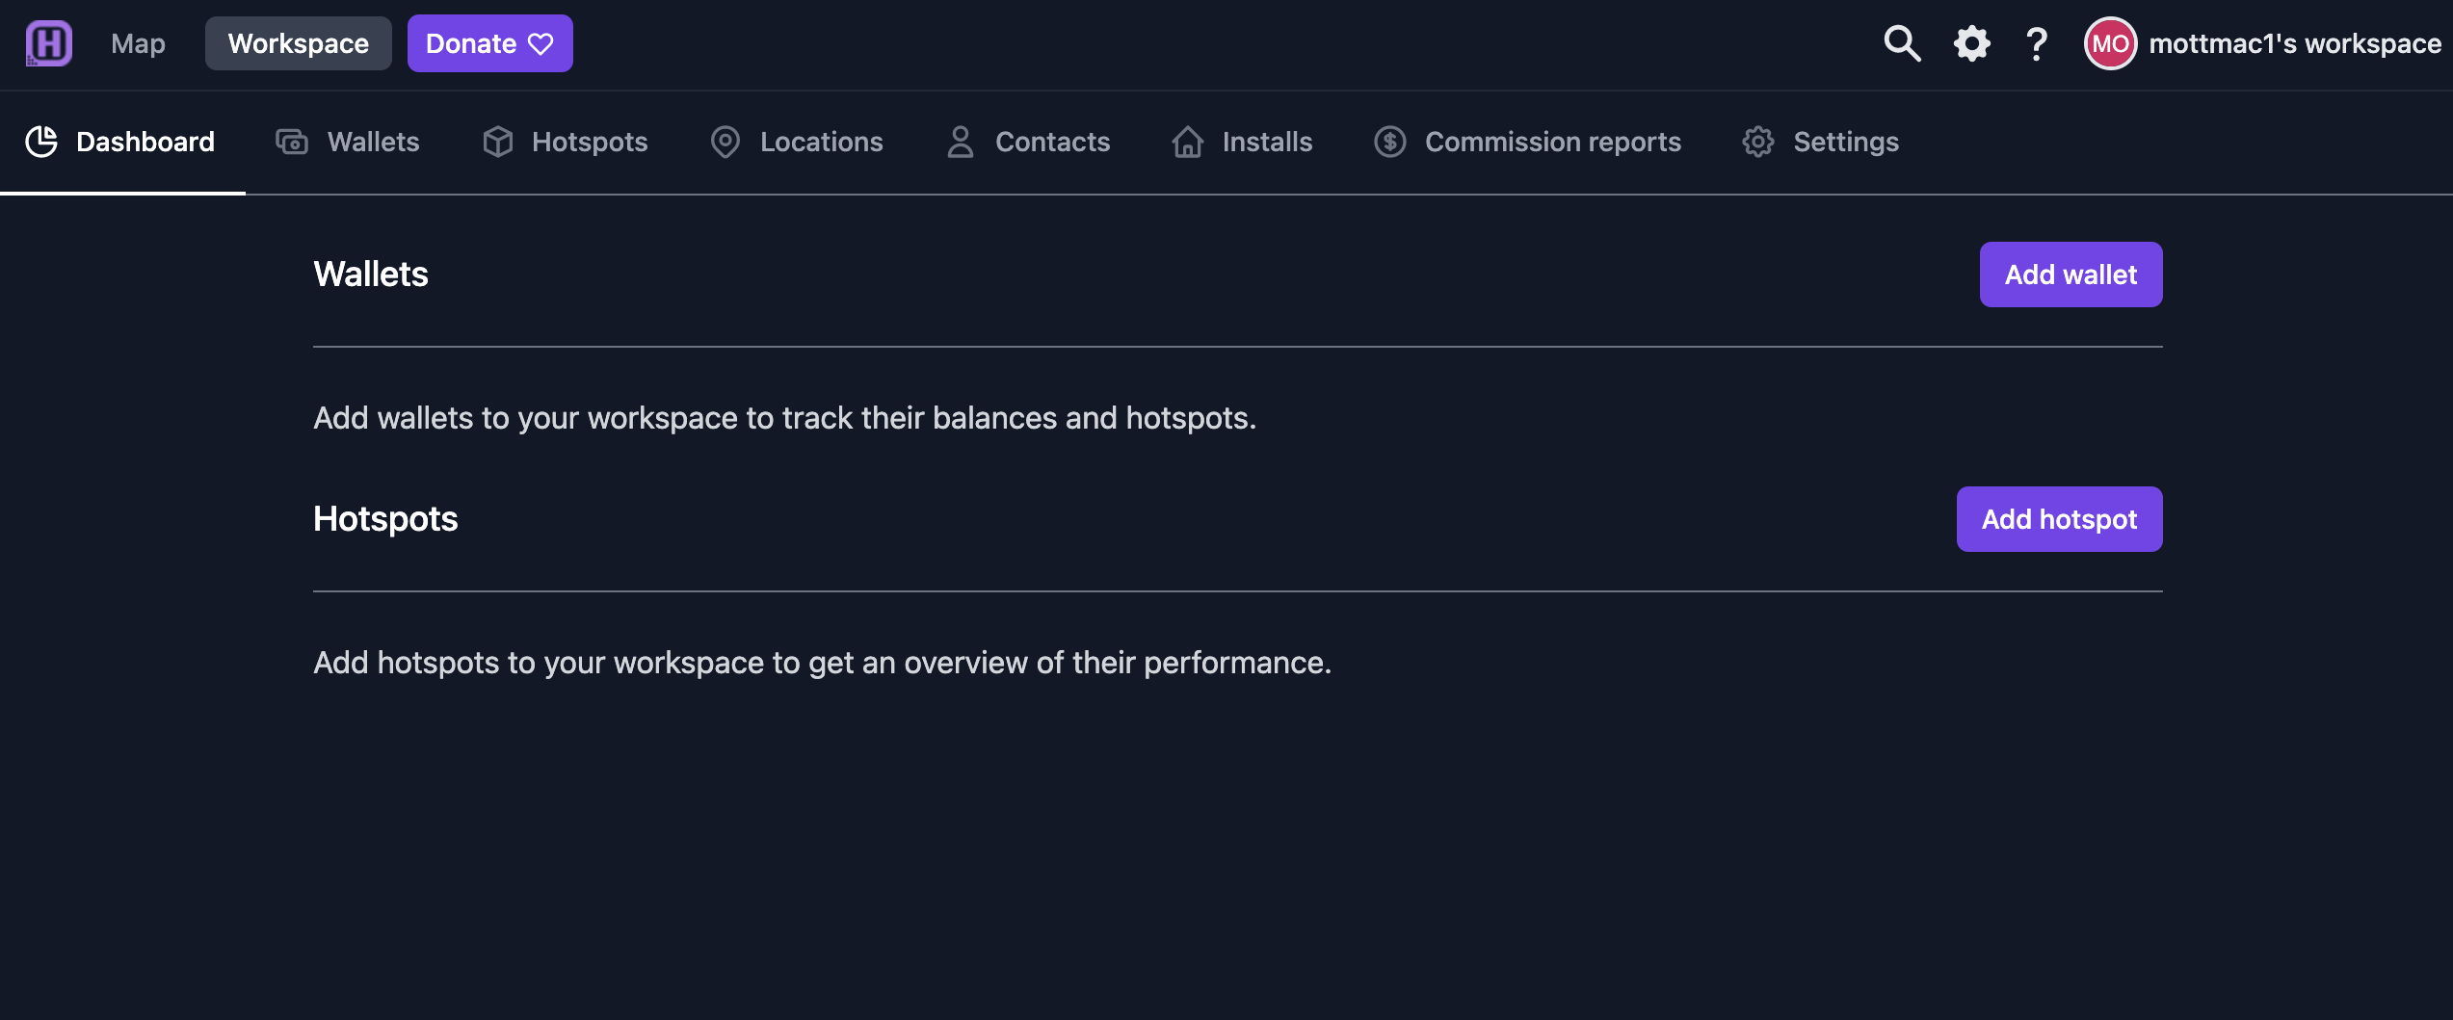Click the Contacts person icon

click(x=961, y=142)
